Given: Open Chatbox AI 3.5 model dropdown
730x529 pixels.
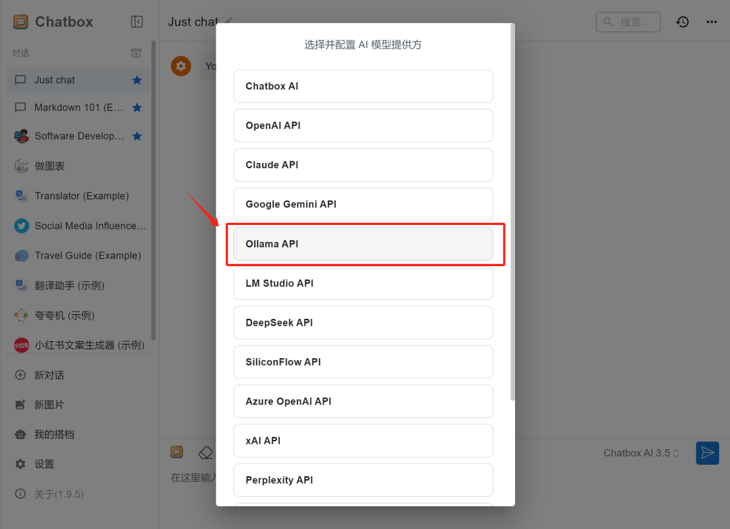Looking at the screenshot, I should (x=641, y=453).
